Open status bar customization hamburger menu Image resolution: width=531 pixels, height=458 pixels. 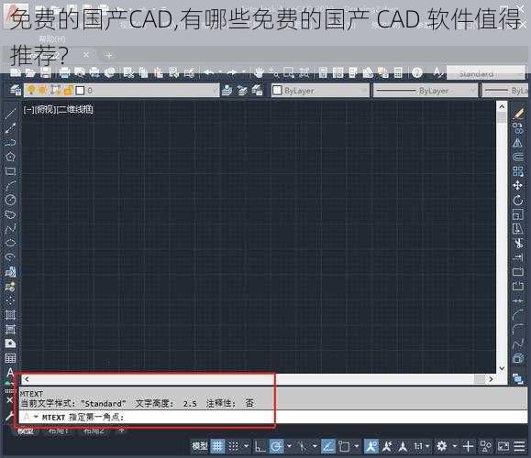[x=519, y=446]
